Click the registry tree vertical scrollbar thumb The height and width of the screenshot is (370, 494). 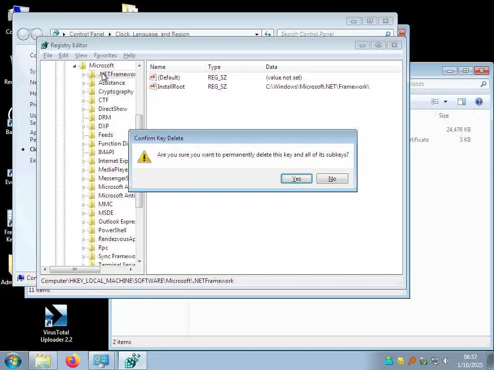139,161
